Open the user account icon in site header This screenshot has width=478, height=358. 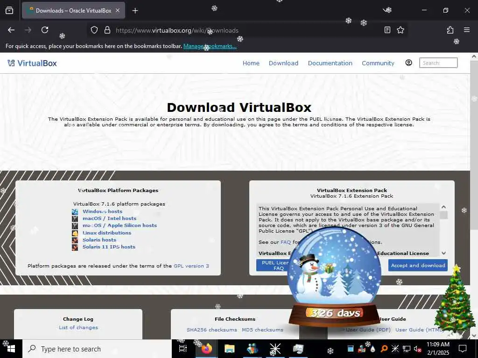tap(408, 63)
